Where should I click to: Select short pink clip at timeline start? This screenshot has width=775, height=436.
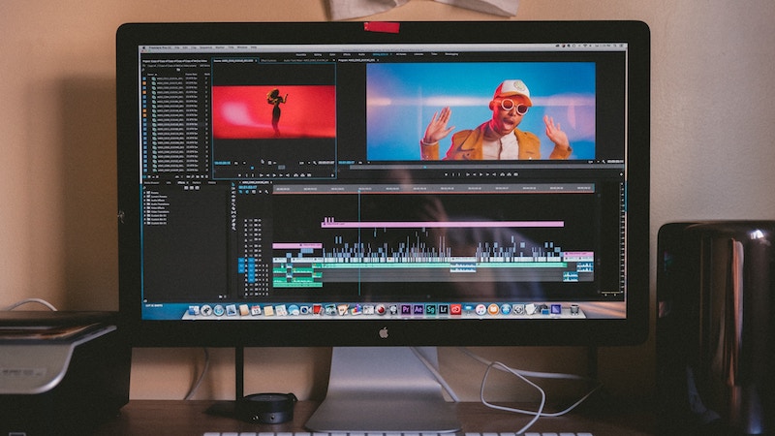click(x=297, y=246)
